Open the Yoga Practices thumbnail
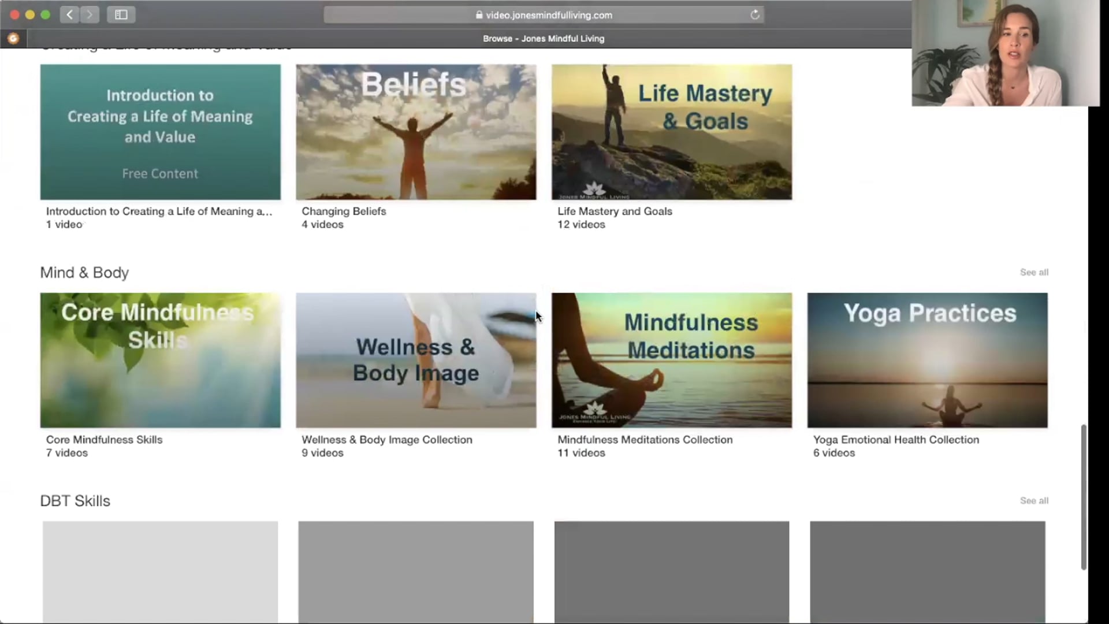 (927, 360)
